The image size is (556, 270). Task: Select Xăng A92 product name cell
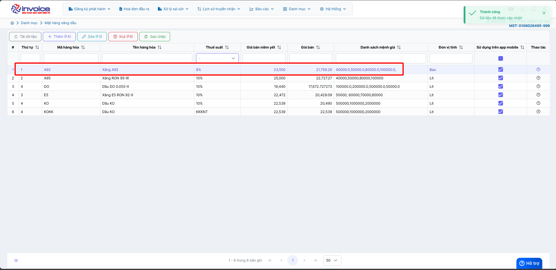[x=147, y=69]
